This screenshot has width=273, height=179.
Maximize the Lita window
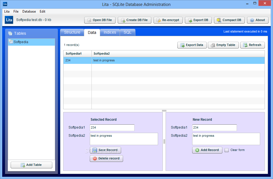point(255,3)
